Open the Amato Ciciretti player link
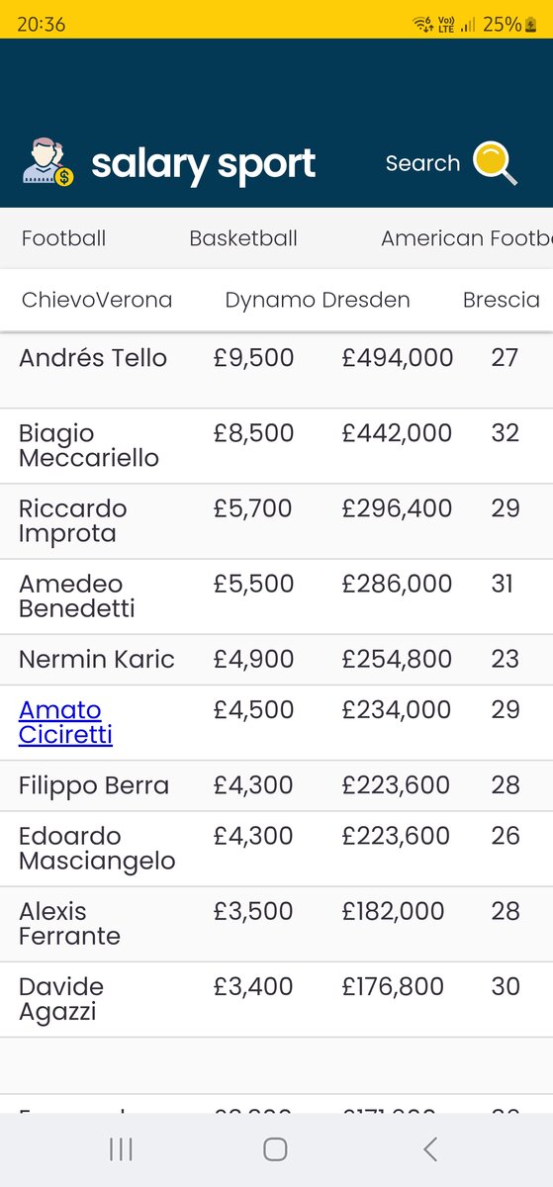This screenshot has width=553, height=1187. 65,722
